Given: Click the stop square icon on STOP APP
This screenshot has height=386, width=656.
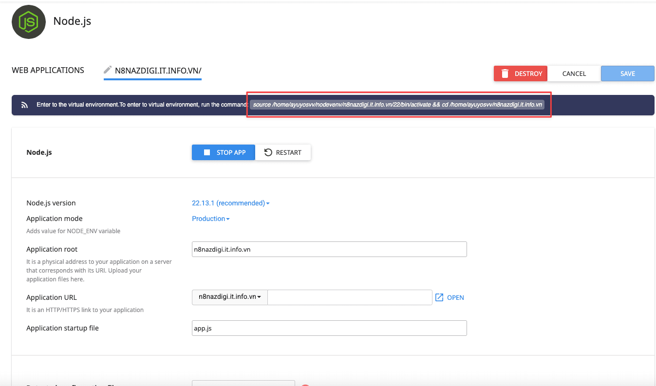Looking at the screenshot, I should click(206, 152).
